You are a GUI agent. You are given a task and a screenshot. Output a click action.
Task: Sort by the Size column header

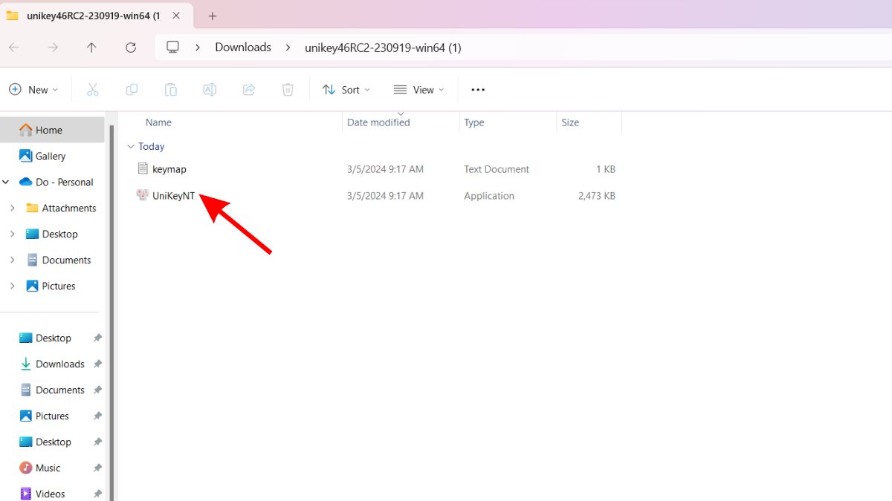click(x=570, y=122)
